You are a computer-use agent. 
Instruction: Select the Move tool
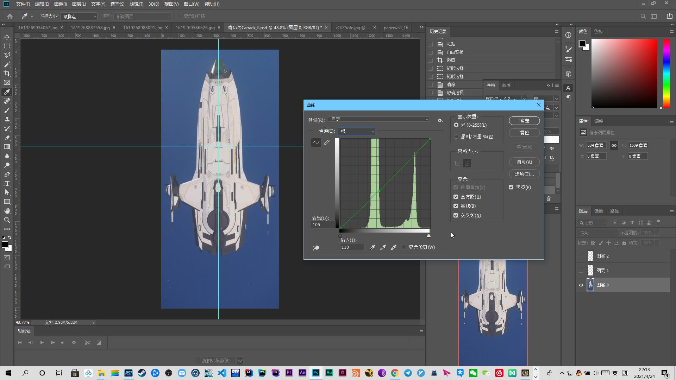tap(7, 37)
